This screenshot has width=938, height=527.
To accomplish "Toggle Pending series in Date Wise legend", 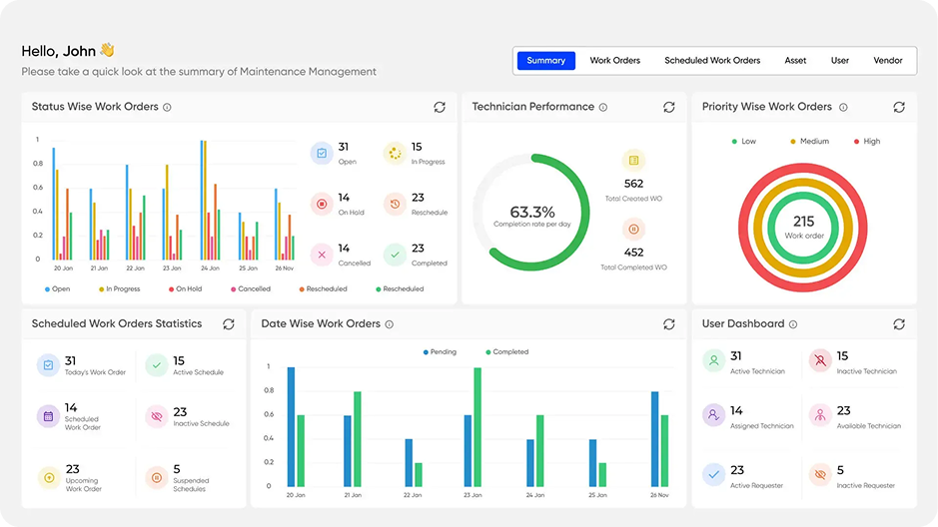I will pos(440,352).
